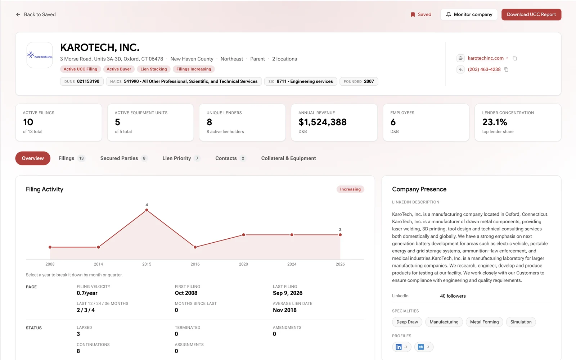Copy the phone number using copy icon

point(506,69)
